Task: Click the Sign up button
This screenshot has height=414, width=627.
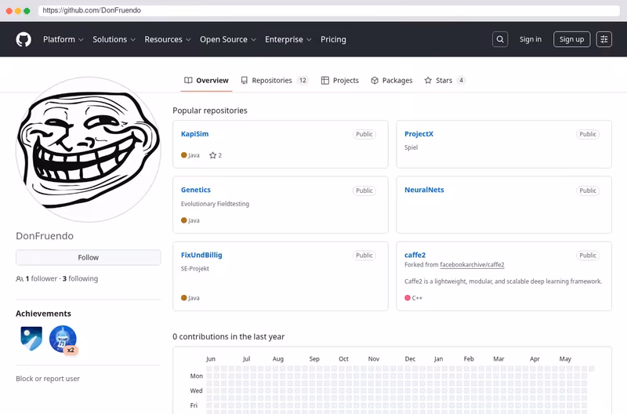Action: (x=571, y=39)
